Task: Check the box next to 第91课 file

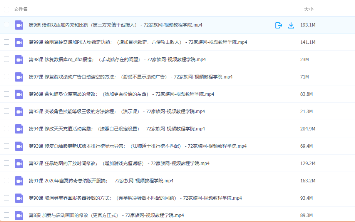Action: click(7, 180)
